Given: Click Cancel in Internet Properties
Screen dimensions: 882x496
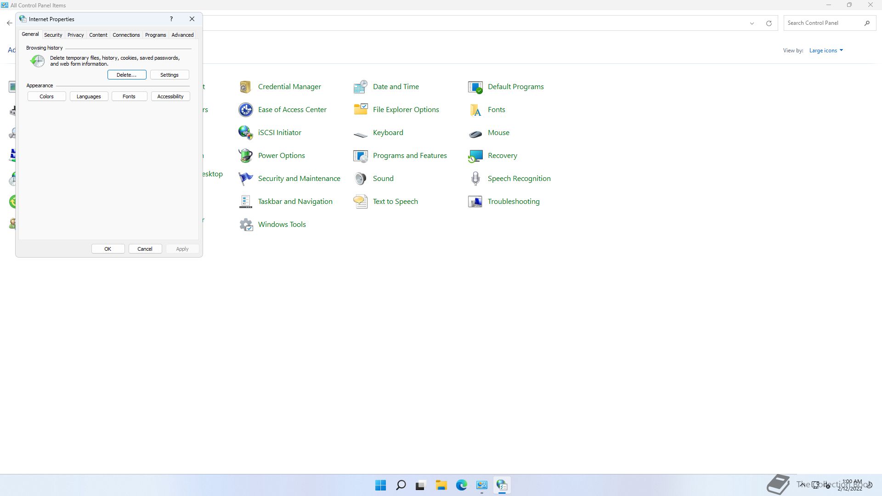Looking at the screenshot, I should [145, 249].
